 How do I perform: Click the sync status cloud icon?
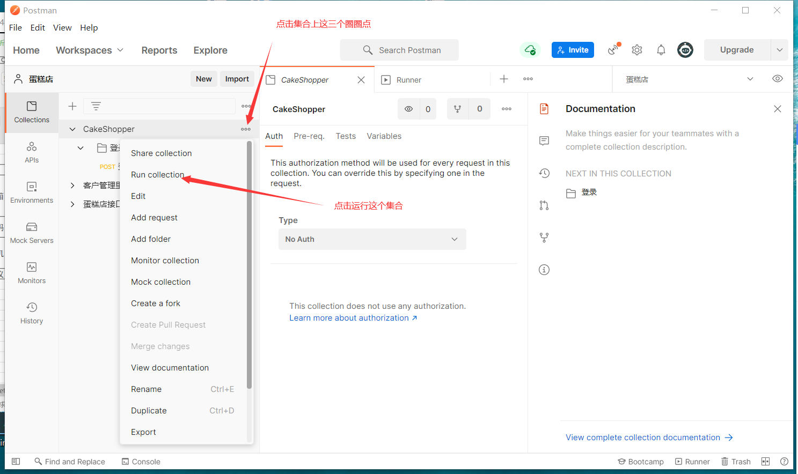point(530,50)
